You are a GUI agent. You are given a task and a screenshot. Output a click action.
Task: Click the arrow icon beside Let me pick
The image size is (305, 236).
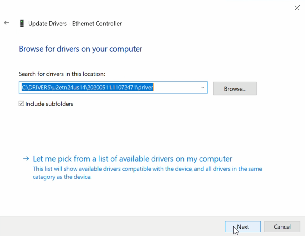tap(26, 159)
